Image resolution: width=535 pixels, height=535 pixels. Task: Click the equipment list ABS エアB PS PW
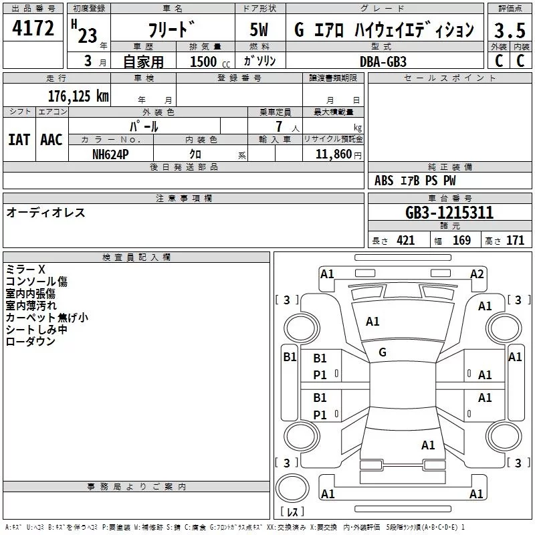tap(415, 181)
